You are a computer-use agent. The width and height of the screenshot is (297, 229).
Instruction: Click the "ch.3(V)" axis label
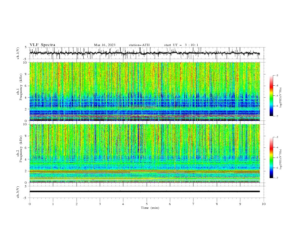tap(18, 192)
